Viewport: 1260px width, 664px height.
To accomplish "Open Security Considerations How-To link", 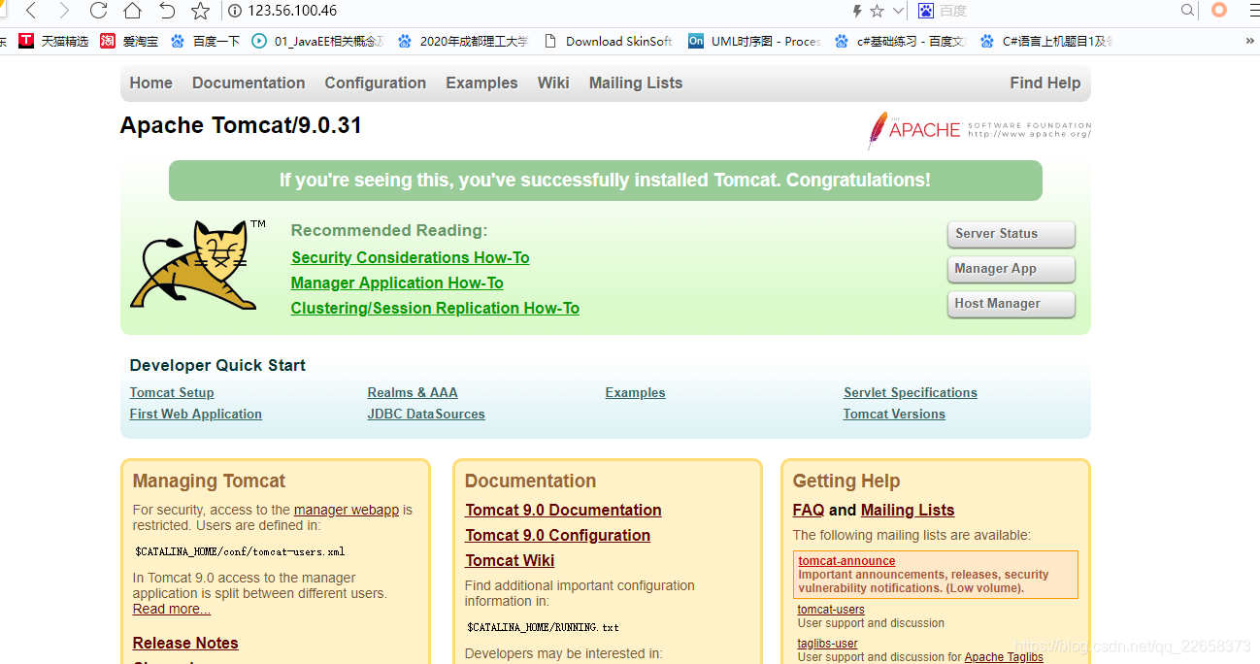I will pos(411,257).
